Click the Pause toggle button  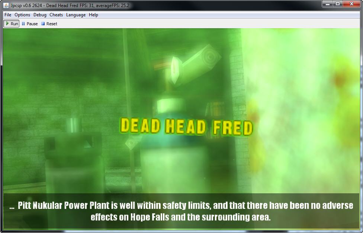[x=30, y=23]
